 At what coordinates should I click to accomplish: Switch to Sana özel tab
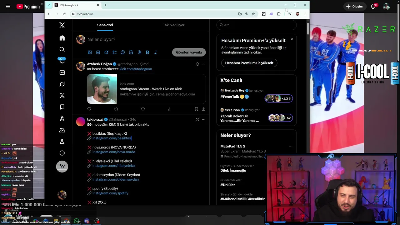(x=105, y=25)
